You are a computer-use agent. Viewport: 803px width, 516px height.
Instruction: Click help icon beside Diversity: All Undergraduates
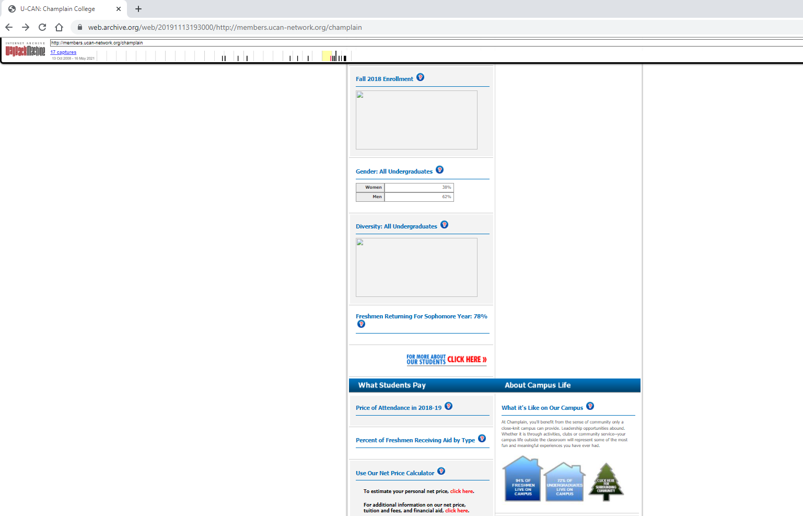[x=444, y=225]
